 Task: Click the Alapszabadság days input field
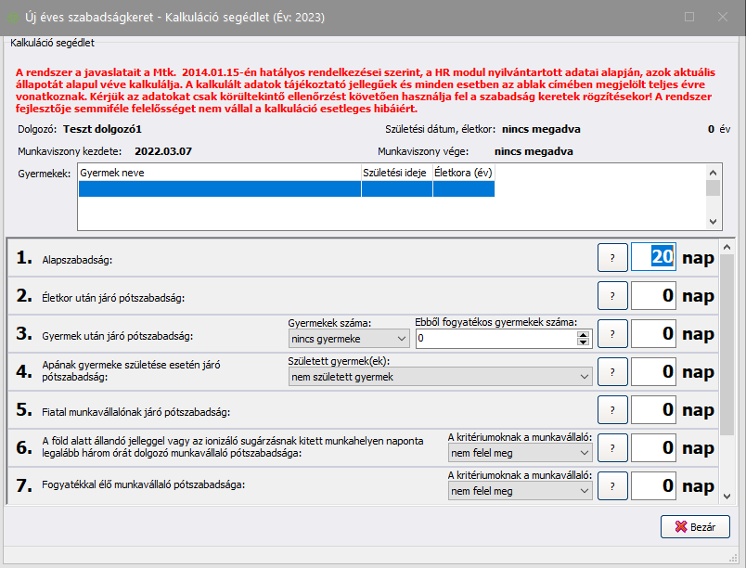[653, 257]
